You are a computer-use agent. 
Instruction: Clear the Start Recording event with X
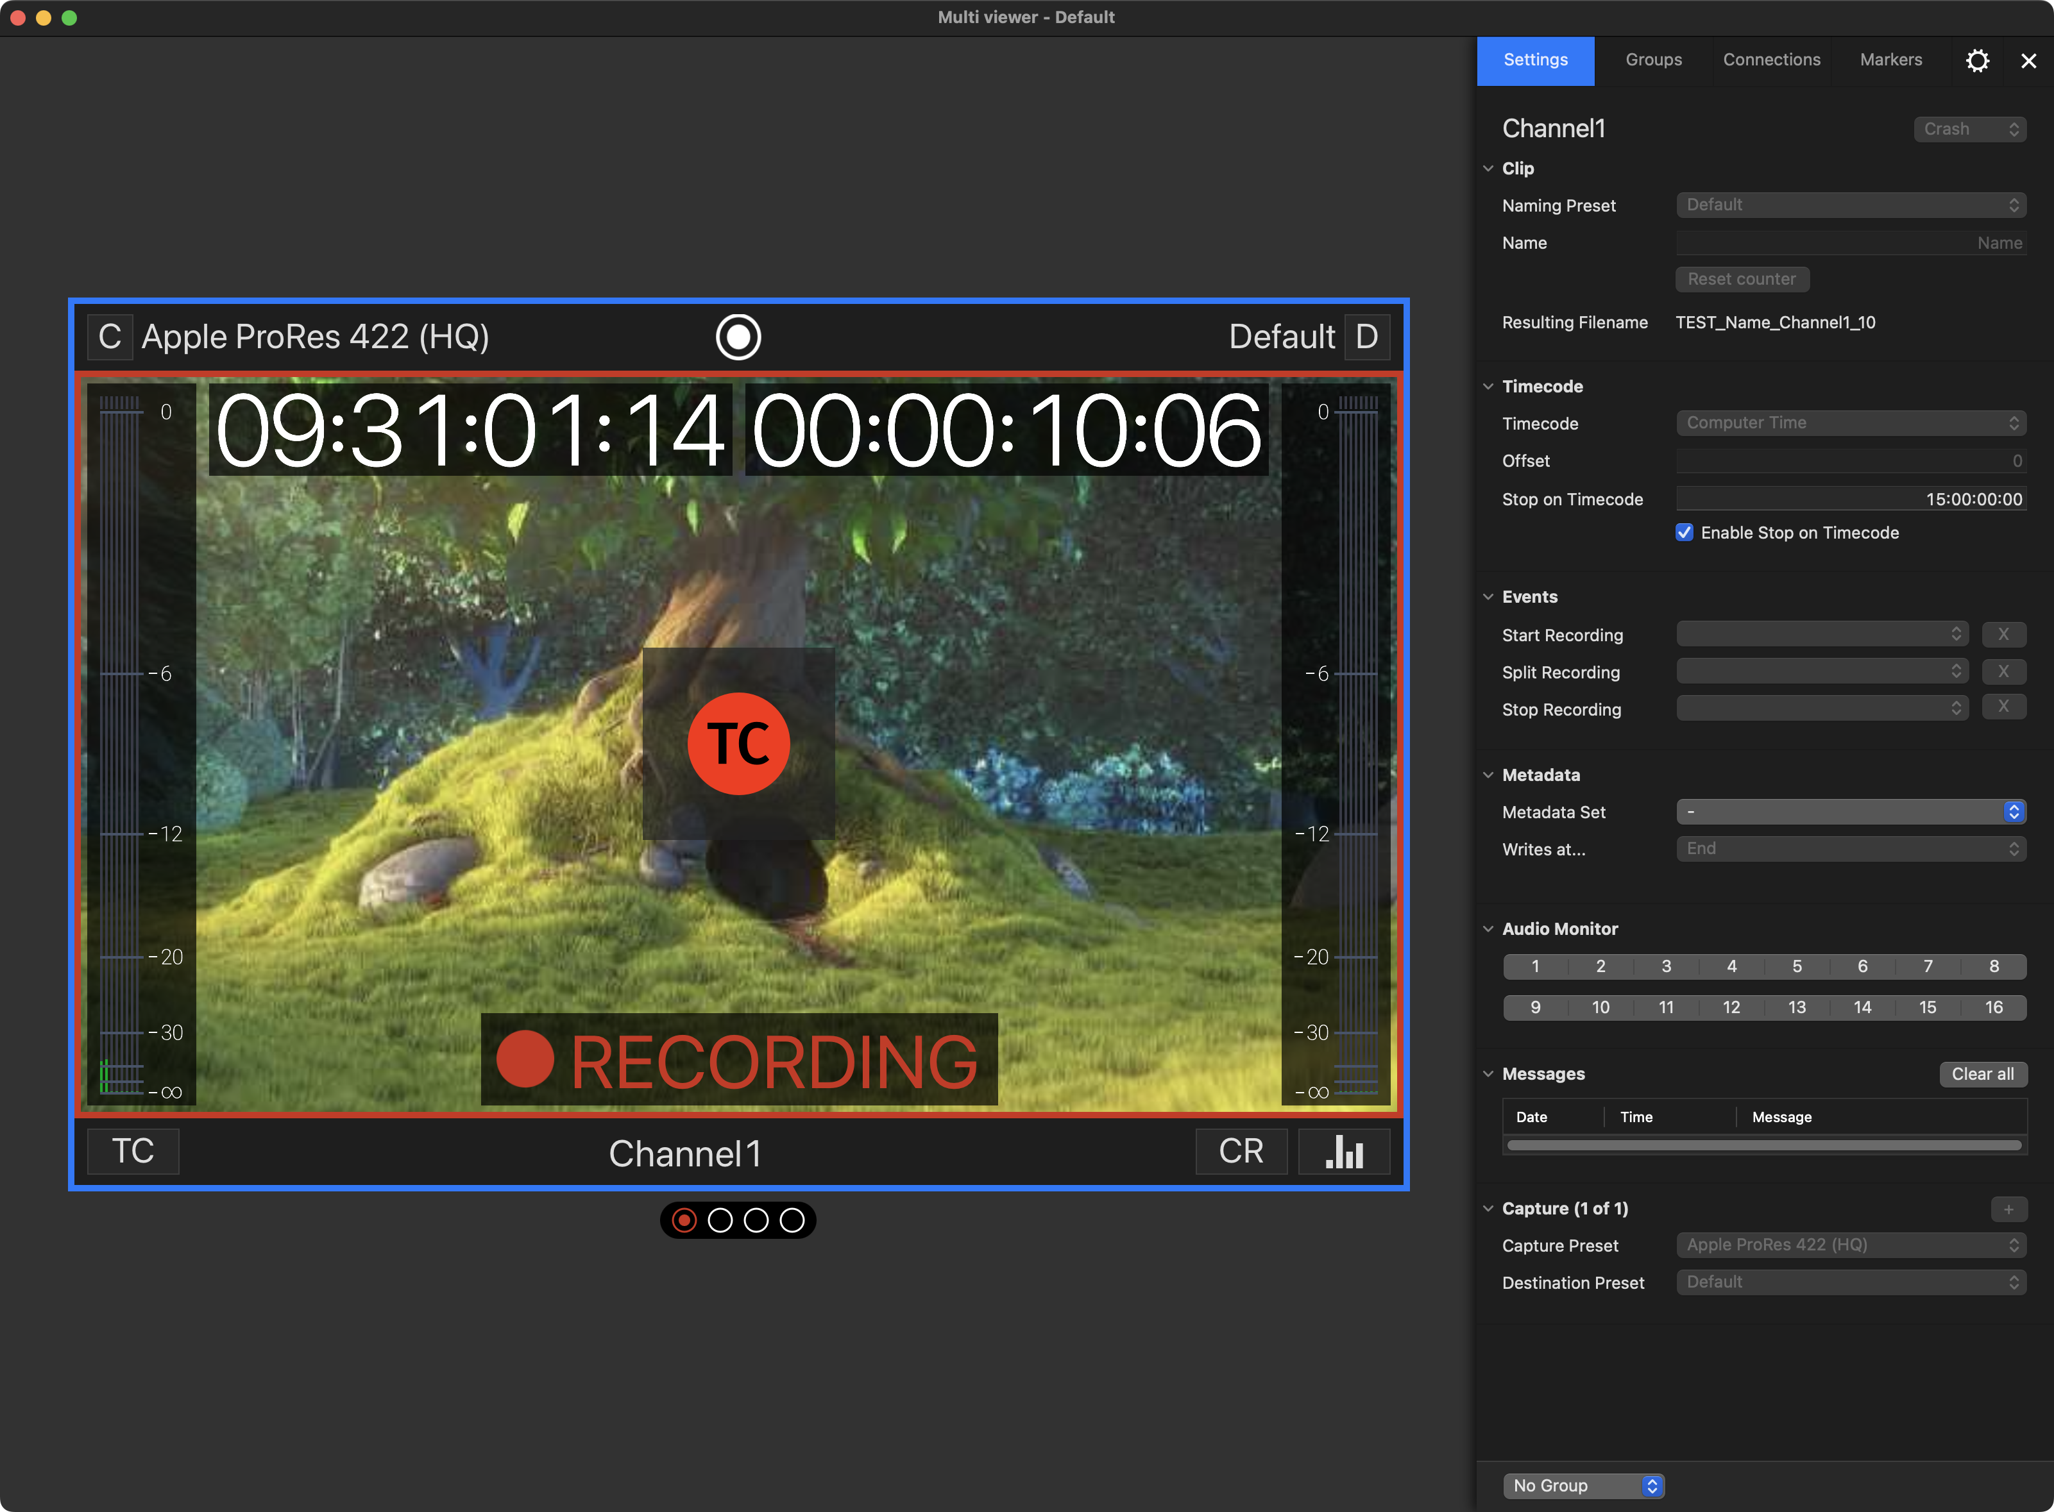[2003, 634]
